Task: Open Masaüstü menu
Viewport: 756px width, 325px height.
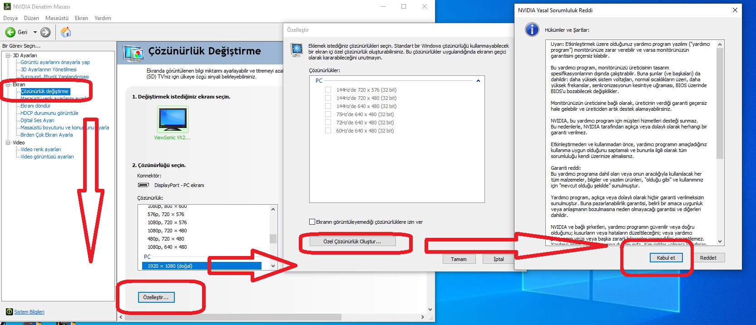Action: click(57, 18)
